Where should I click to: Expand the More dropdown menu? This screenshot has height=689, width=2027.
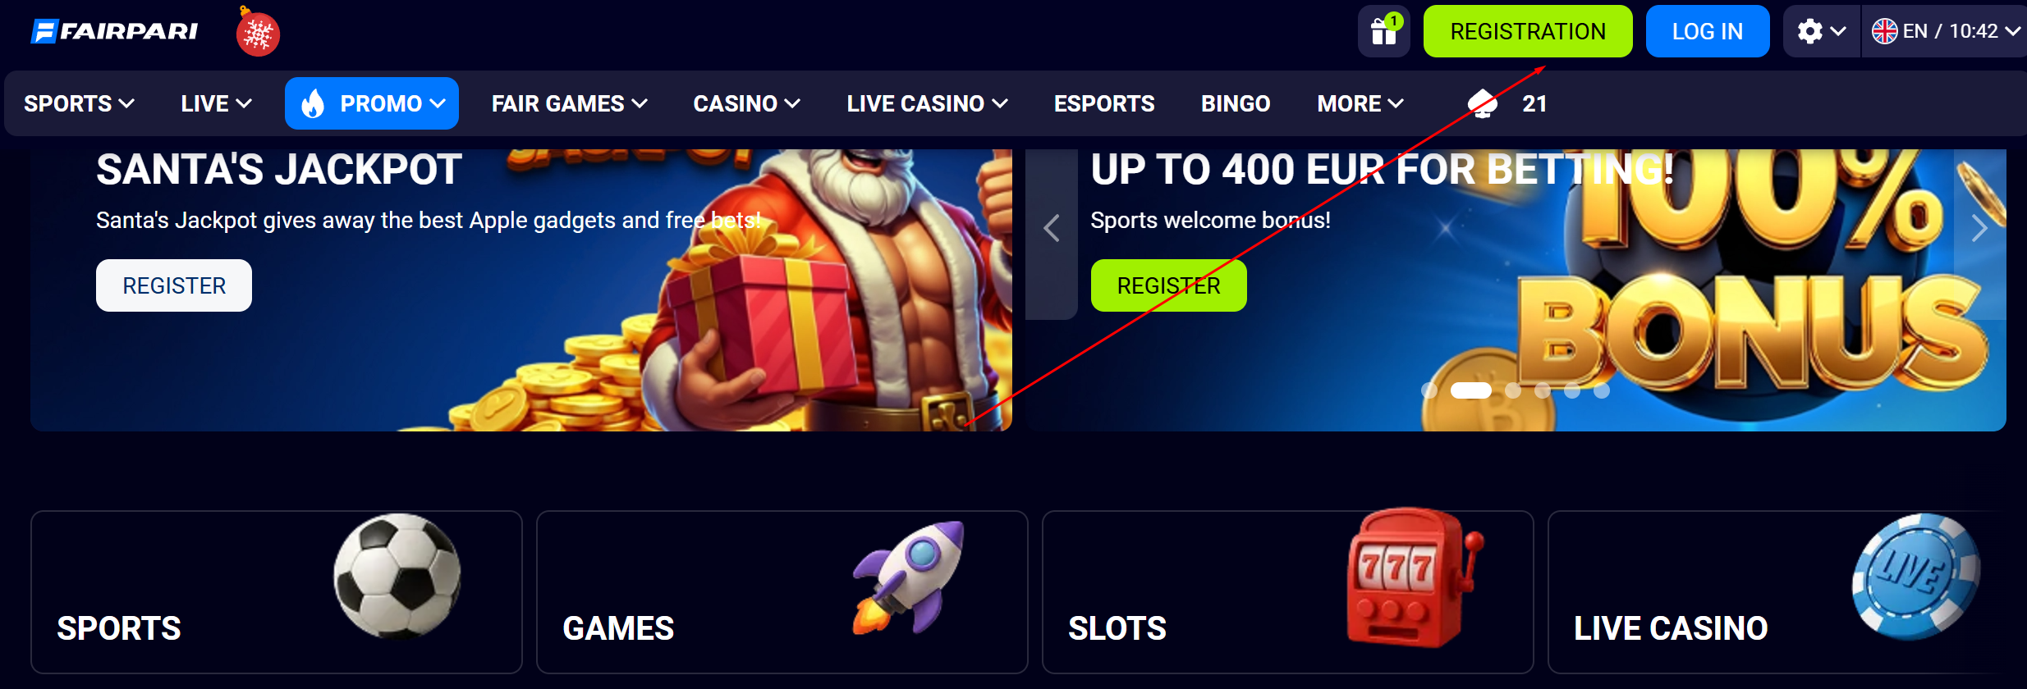(x=1360, y=103)
